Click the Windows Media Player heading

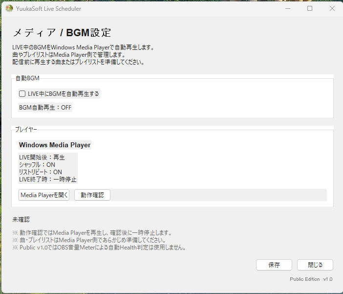(55, 145)
